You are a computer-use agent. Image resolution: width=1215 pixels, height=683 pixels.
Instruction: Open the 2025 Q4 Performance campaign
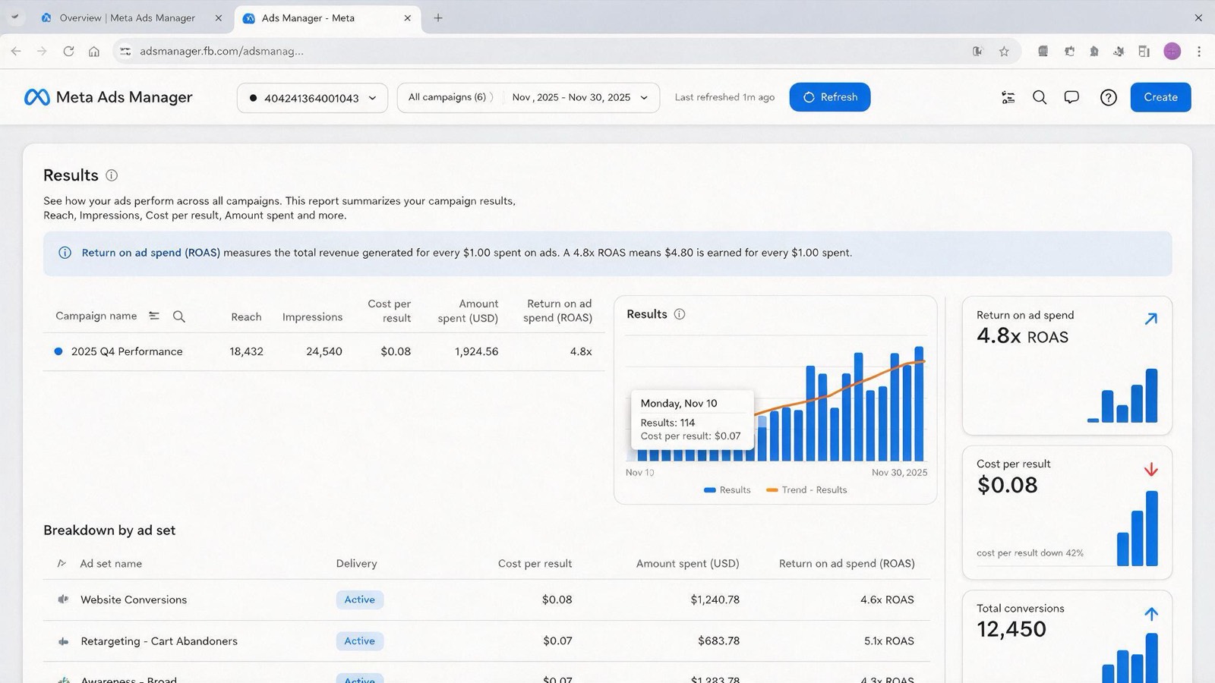(x=127, y=351)
